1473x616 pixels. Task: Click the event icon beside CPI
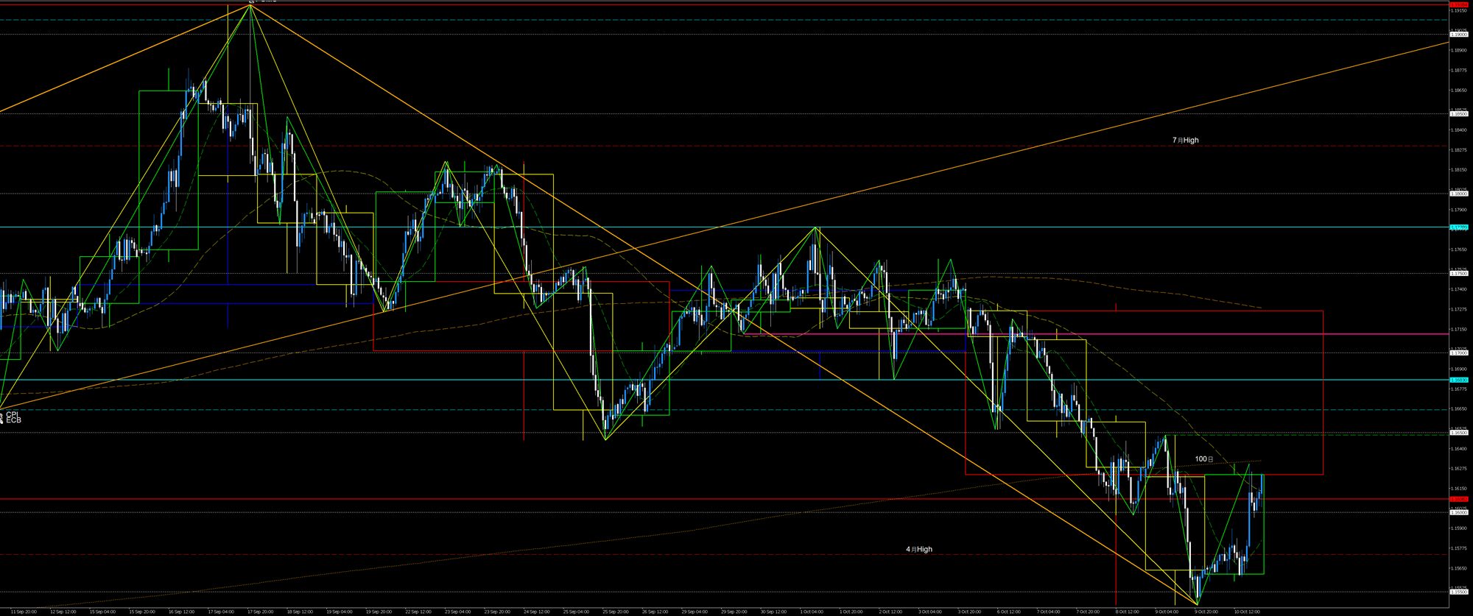coord(2,417)
